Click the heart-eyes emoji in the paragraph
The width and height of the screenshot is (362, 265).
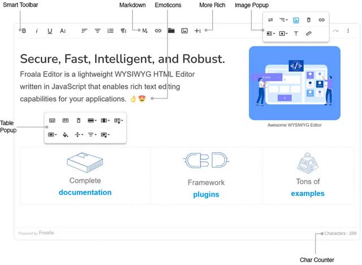142,99
